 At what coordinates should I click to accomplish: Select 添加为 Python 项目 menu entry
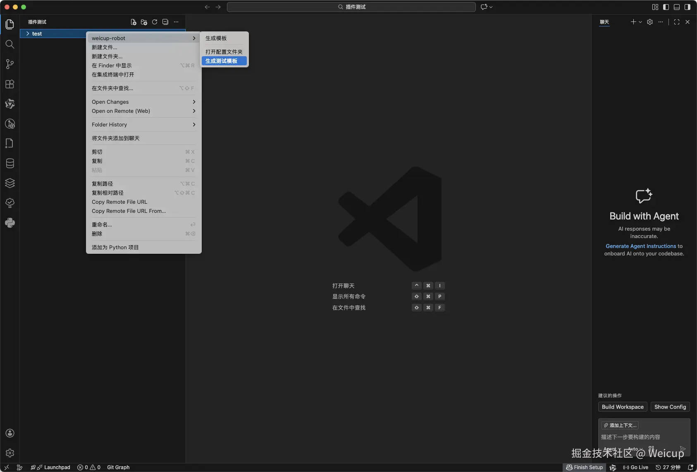[x=143, y=248]
